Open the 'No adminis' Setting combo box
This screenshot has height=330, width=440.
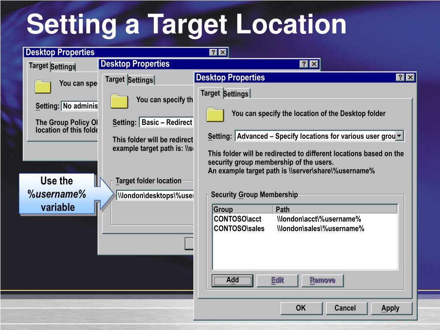[80, 106]
